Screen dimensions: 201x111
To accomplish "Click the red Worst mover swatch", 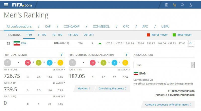I will [148, 35].
